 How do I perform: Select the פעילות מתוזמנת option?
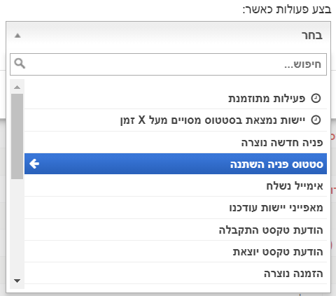coord(176,99)
